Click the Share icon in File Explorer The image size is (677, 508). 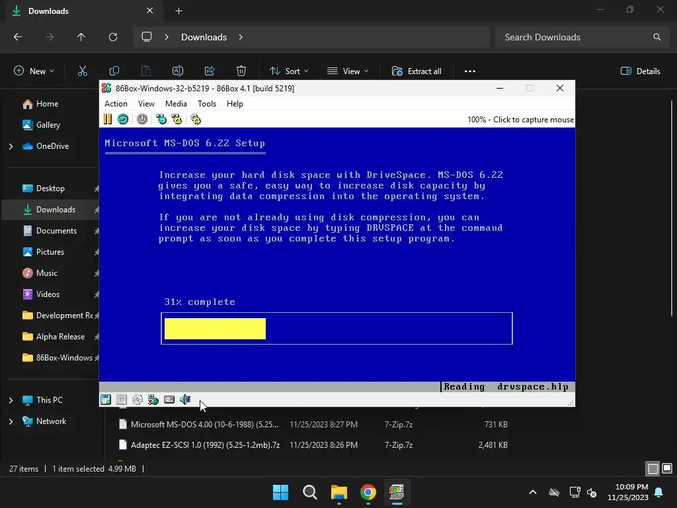pos(210,71)
